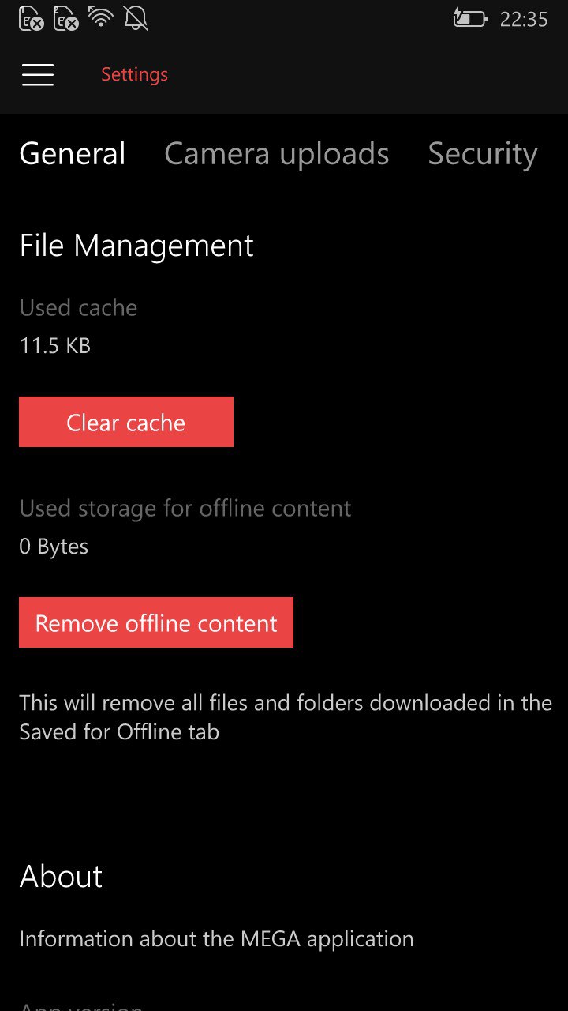Tap the About section heading

pos(61,876)
